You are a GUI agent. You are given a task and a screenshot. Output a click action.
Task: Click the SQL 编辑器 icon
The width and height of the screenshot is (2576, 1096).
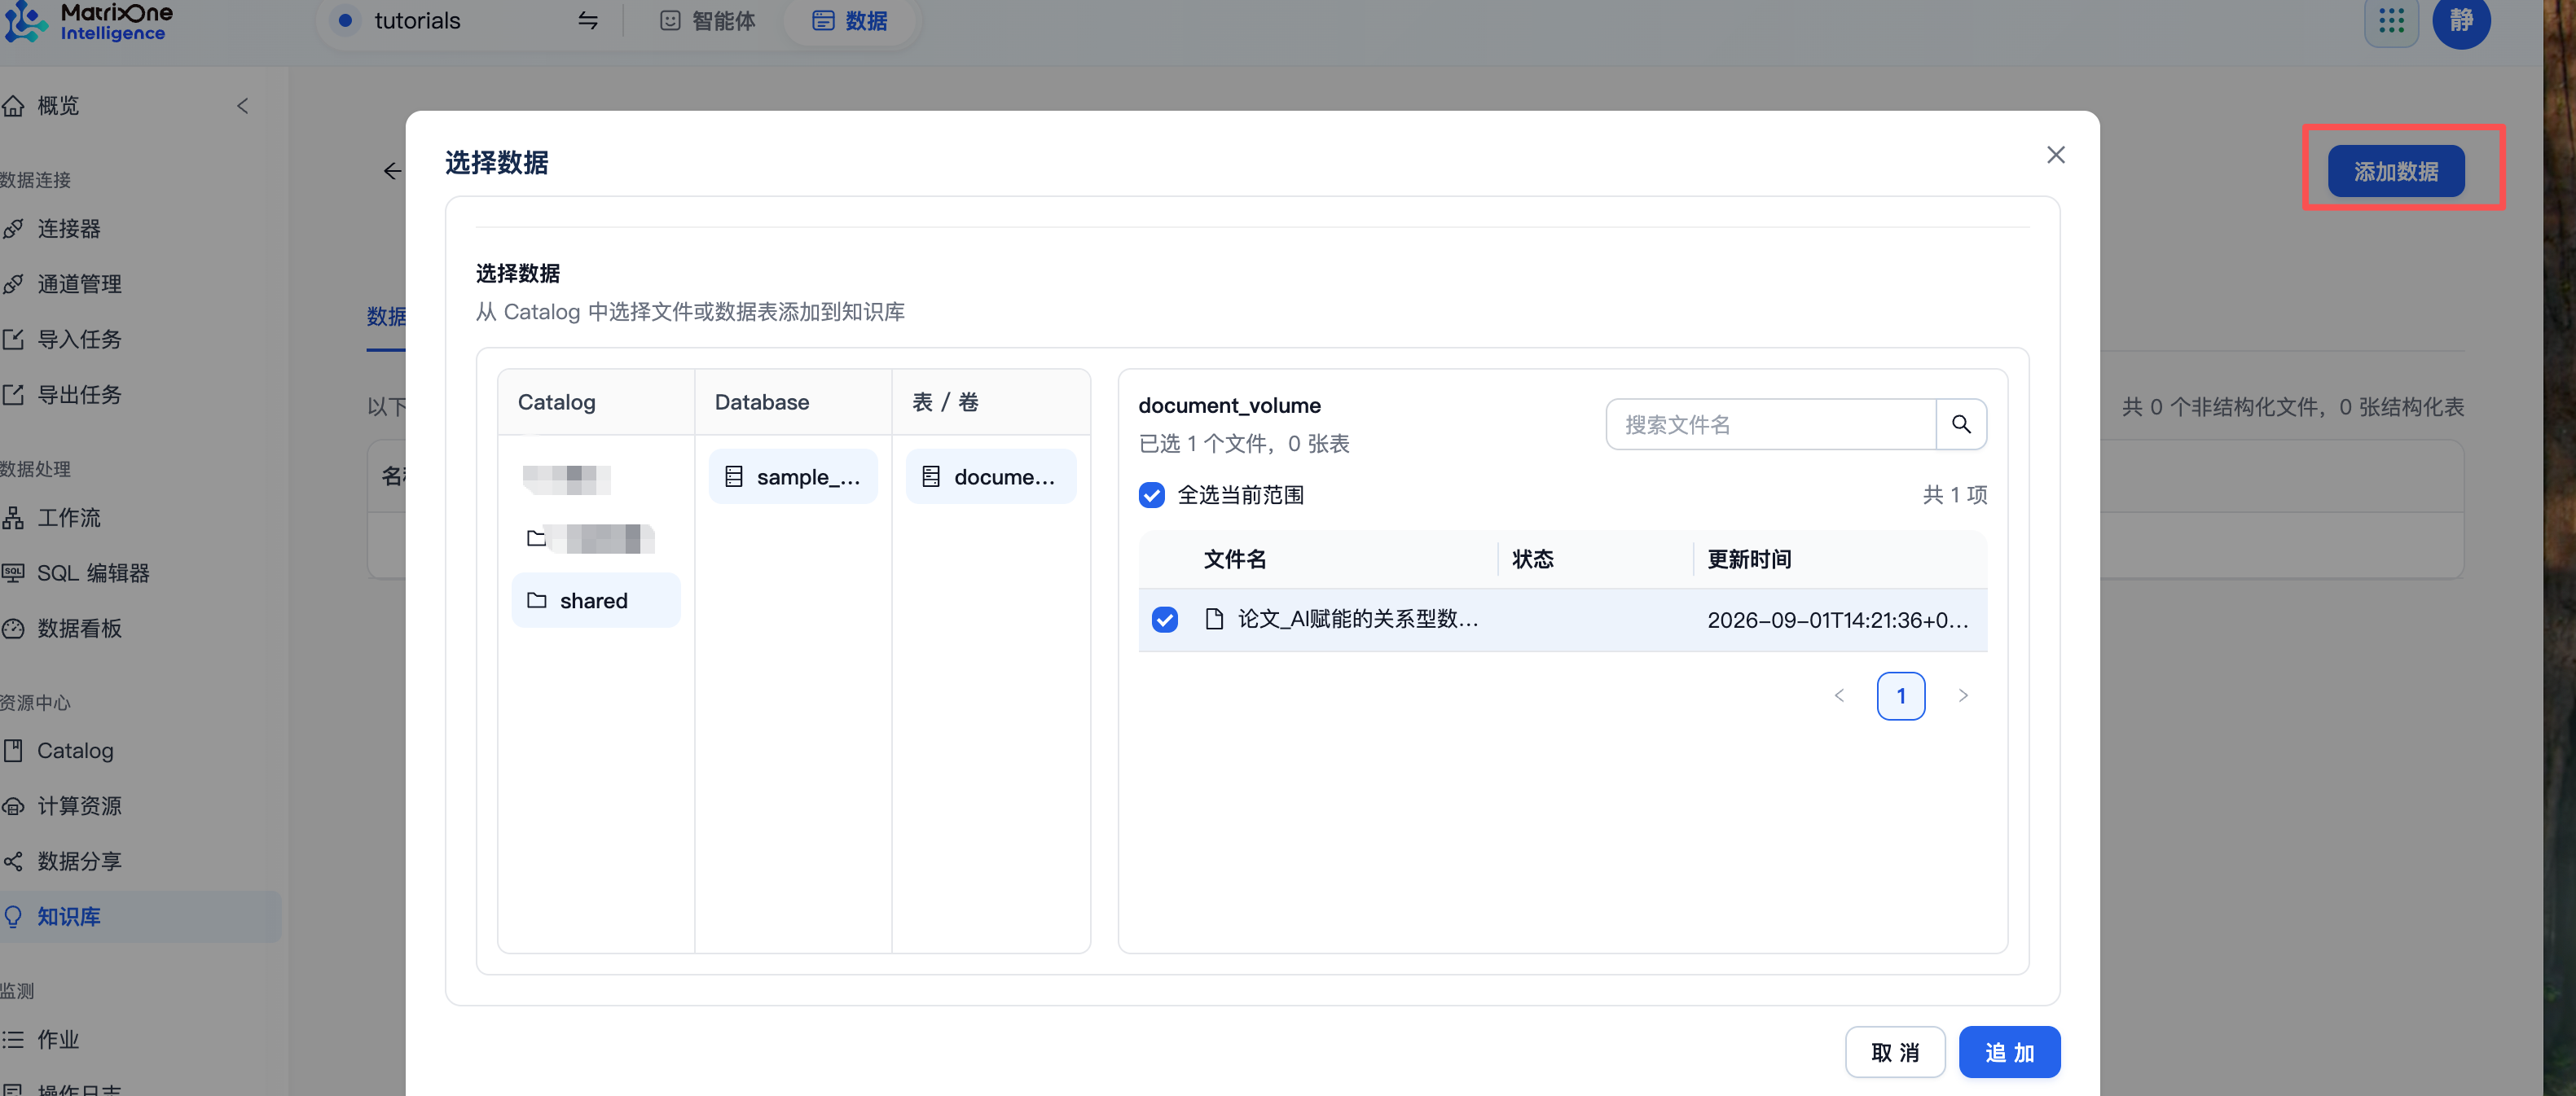point(13,573)
